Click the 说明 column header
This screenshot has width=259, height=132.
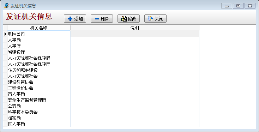pyautogui.click(x=135, y=28)
